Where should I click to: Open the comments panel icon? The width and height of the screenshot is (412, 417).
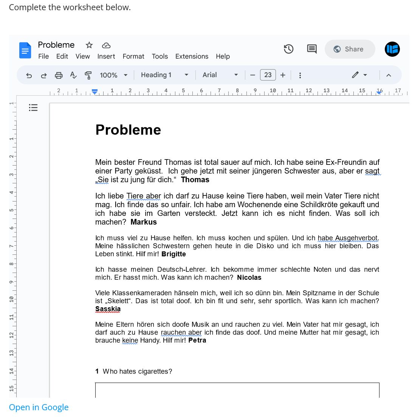312,49
